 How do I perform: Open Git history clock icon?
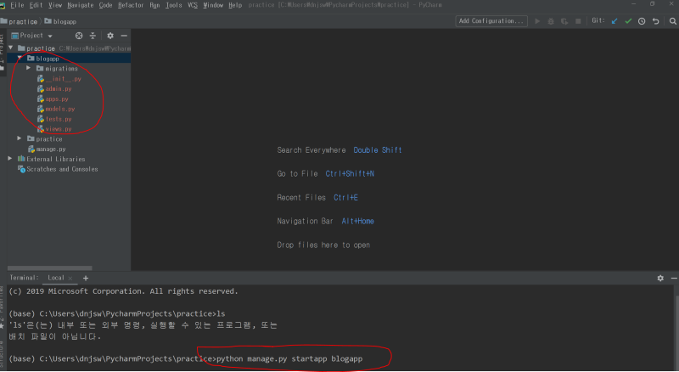642,21
